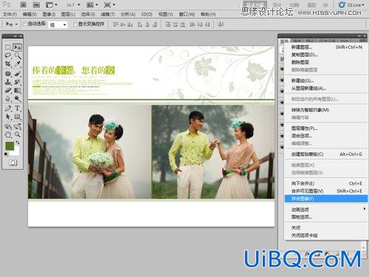Viewport: 369px width, 277px height.
Task: Select the Rectangular Marquee tool
Action: (x=8, y=47)
